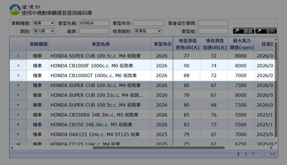Sort by the 車型年份 column header
This screenshot has width=287, height=165.
(x=162, y=44)
